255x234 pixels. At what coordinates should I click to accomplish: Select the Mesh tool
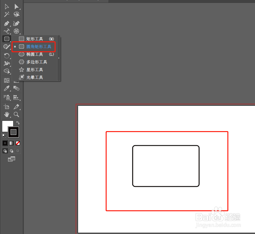7,80
